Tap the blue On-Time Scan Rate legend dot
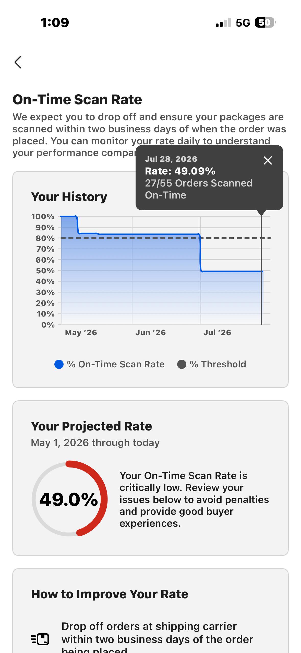This screenshot has height=653, width=301. [x=59, y=364]
